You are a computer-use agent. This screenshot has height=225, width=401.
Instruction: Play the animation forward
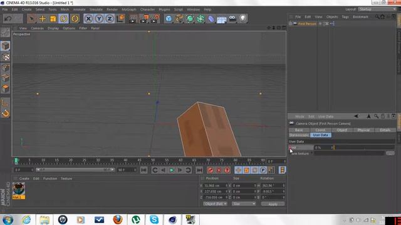(x=172, y=170)
